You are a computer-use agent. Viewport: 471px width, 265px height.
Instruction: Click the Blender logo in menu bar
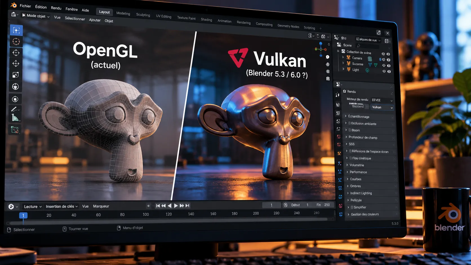14,5
